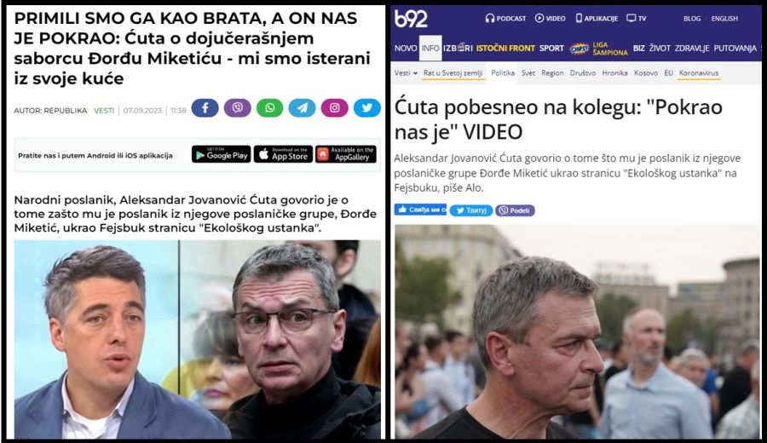Viewport: 767px width, 443px height.
Task: Open the ISTOČNI FRONT menu item
Action: (505, 49)
